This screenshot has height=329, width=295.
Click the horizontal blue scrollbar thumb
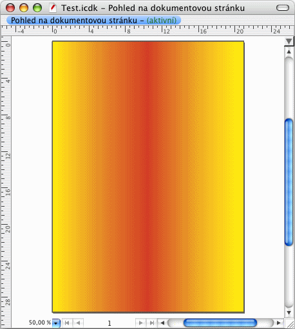(x=220, y=323)
